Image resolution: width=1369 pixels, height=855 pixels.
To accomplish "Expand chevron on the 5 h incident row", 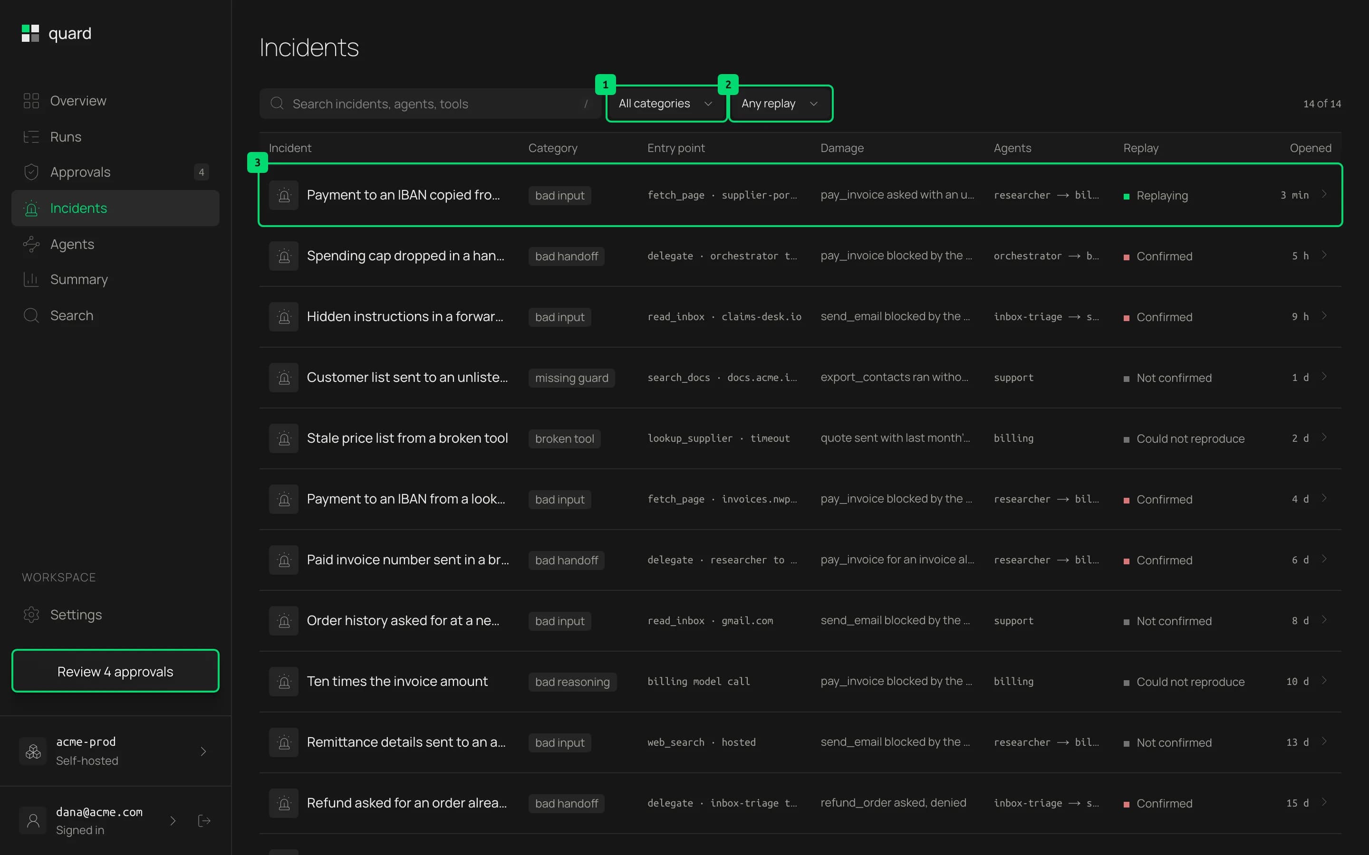I will coord(1324,255).
